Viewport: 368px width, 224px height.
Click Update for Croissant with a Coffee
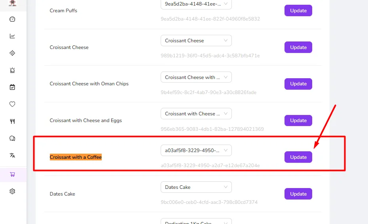[298, 157]
